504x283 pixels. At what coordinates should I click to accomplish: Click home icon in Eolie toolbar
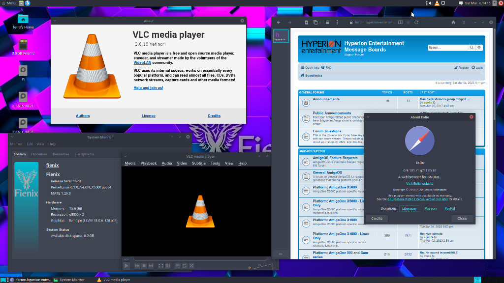coord(453,23)
